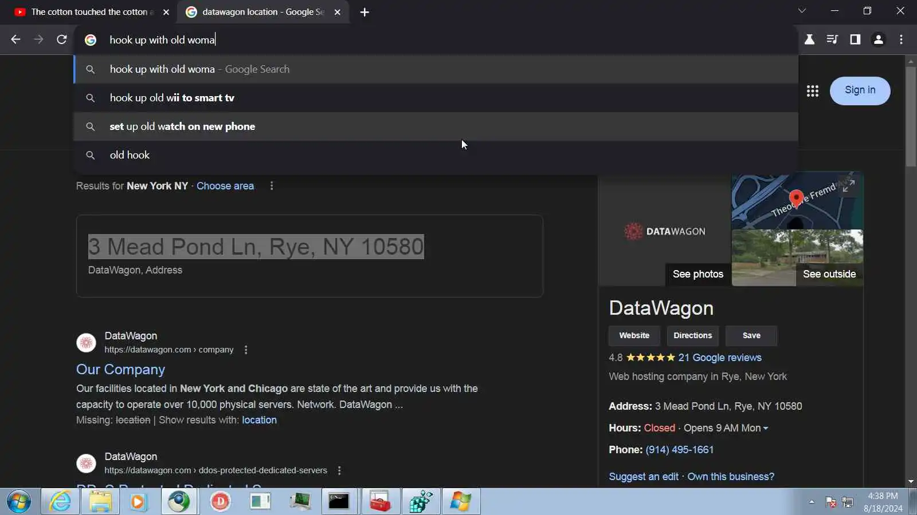Open options for ddos-protected-dedicated-servers result
The width and height of the screenshot is (917, 515).
[339, 470]
